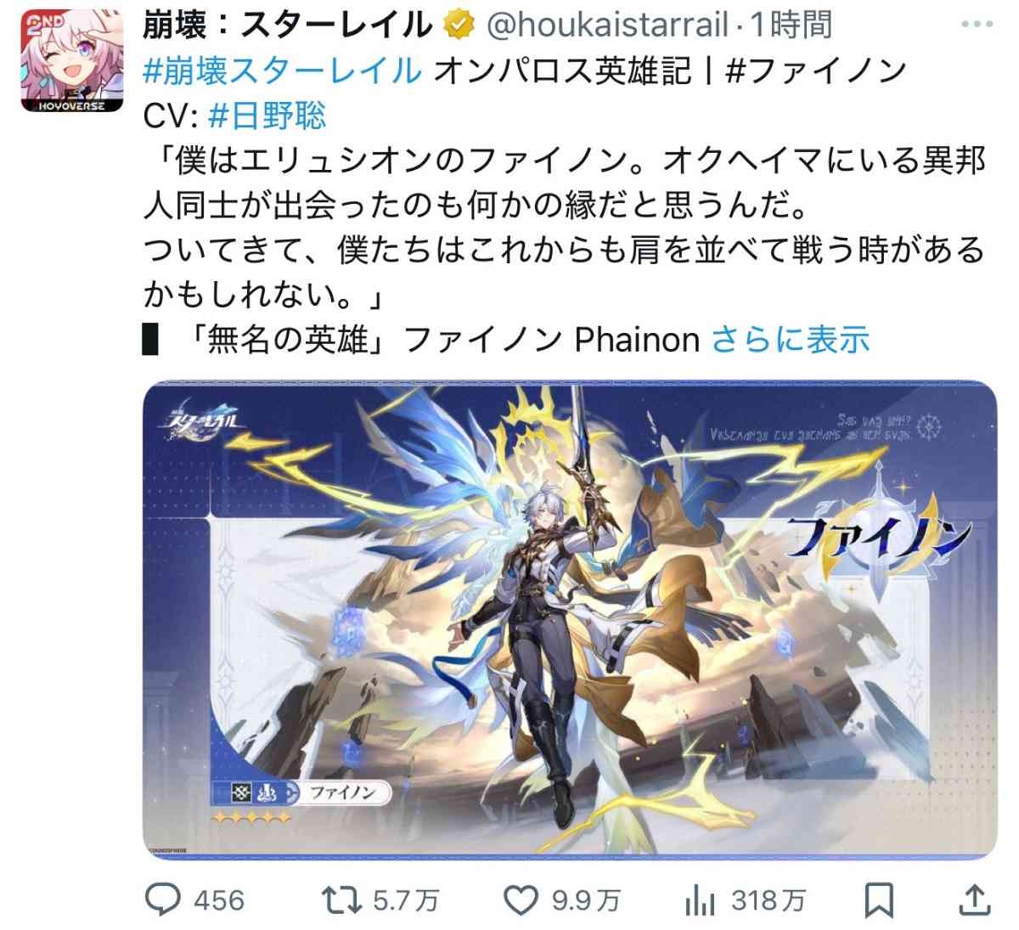Click the 崩壊：スターレイル display name
Viewport: 1019px width, 930px height.
288,27
